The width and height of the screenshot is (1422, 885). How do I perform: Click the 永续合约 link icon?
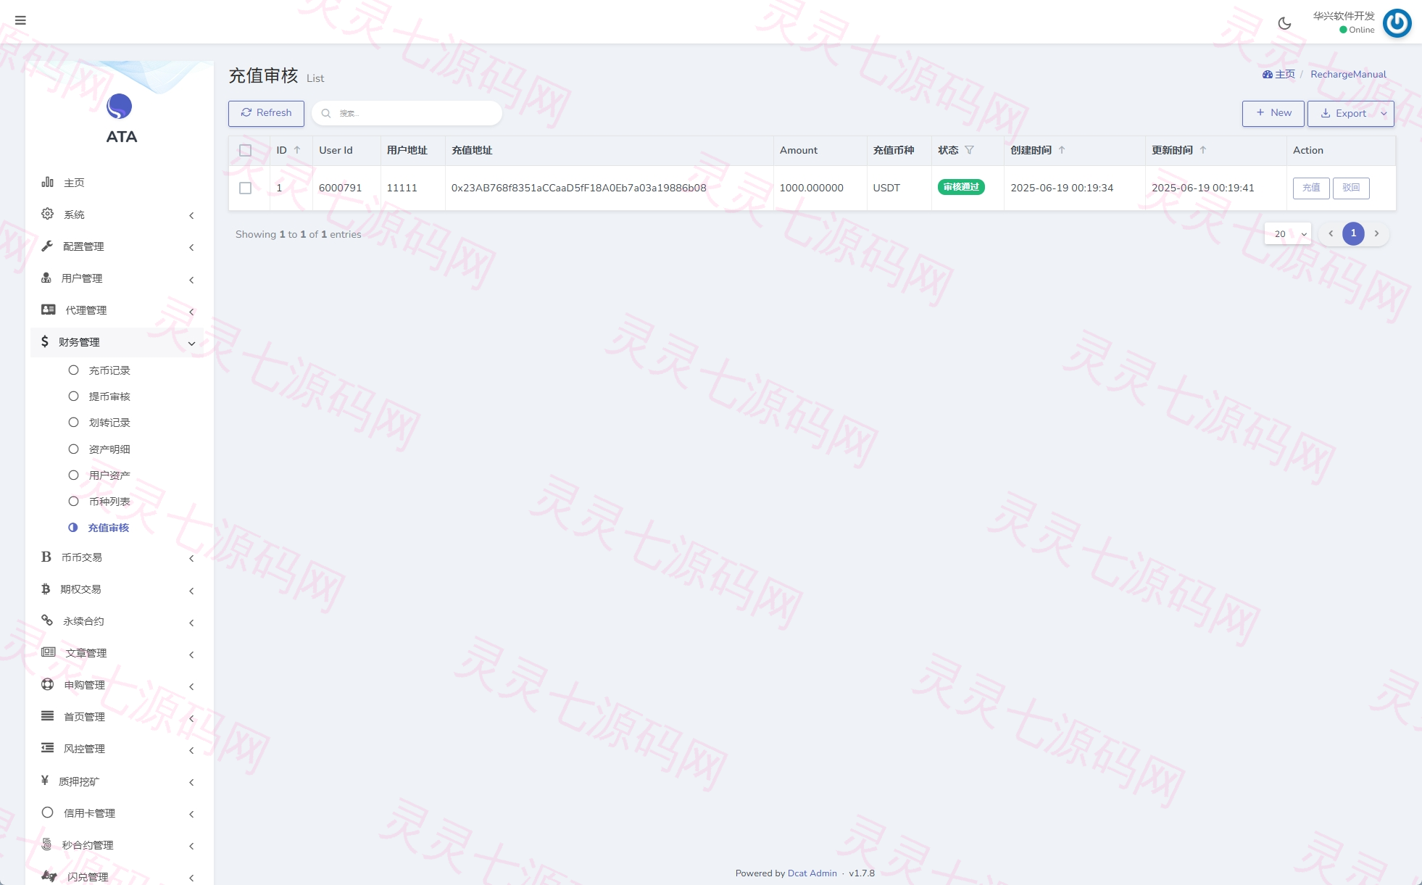tap(47, 620)
